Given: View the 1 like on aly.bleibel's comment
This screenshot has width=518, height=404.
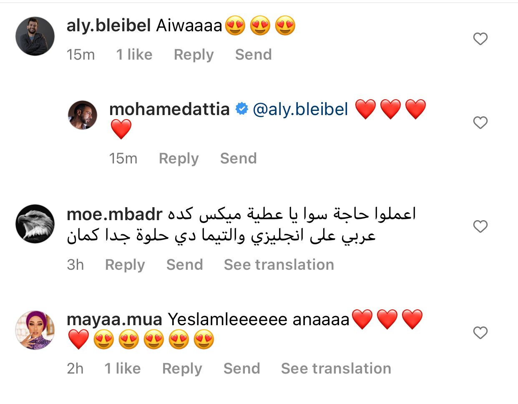Looking at the screenshot, I should point(134,55).
